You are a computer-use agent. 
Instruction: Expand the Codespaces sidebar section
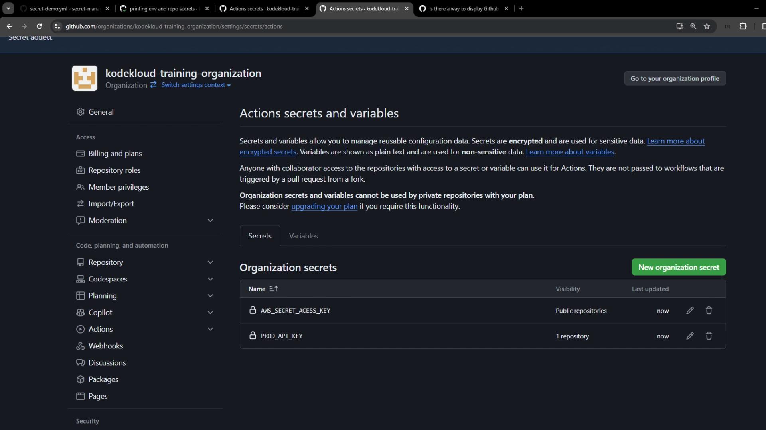click(x=210, y=279)
